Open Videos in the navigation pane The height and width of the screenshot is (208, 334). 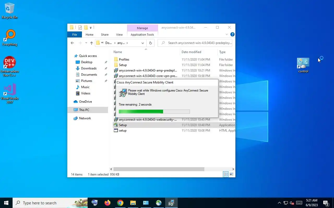coord(86,93)
